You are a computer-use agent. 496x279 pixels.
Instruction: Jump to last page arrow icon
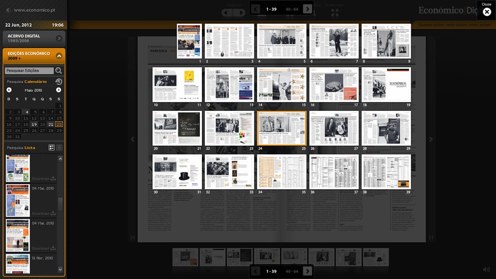431,237
